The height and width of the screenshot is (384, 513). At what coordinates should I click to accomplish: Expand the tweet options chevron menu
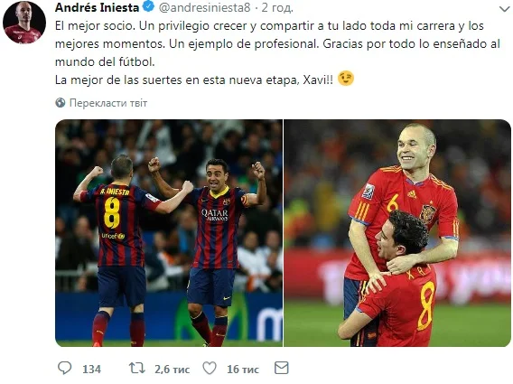505,9
